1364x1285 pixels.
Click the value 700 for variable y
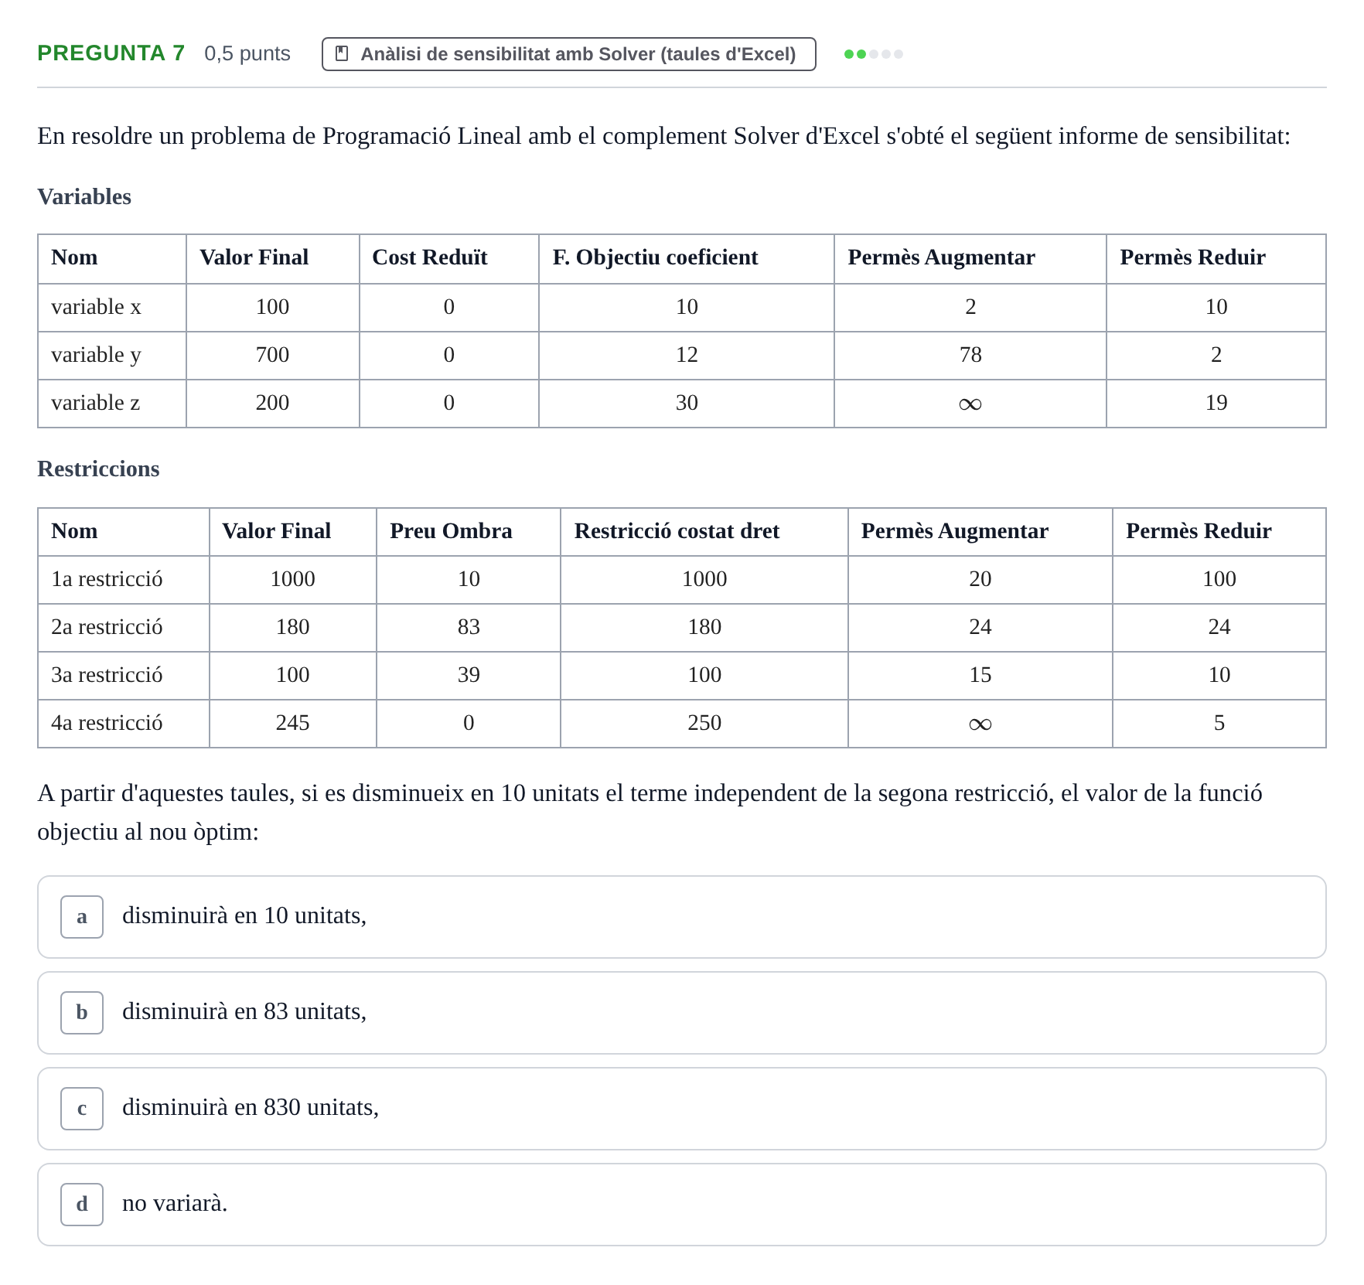coord(272,355)
